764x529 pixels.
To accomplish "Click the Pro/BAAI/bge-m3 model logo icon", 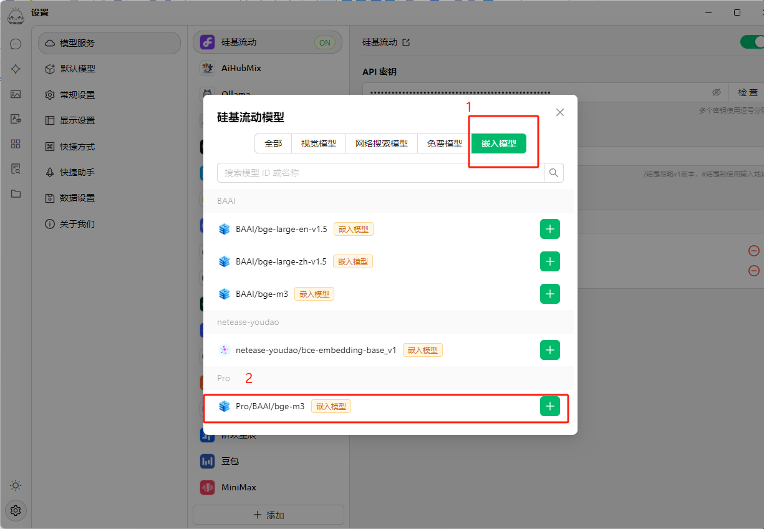I will 225,406.
